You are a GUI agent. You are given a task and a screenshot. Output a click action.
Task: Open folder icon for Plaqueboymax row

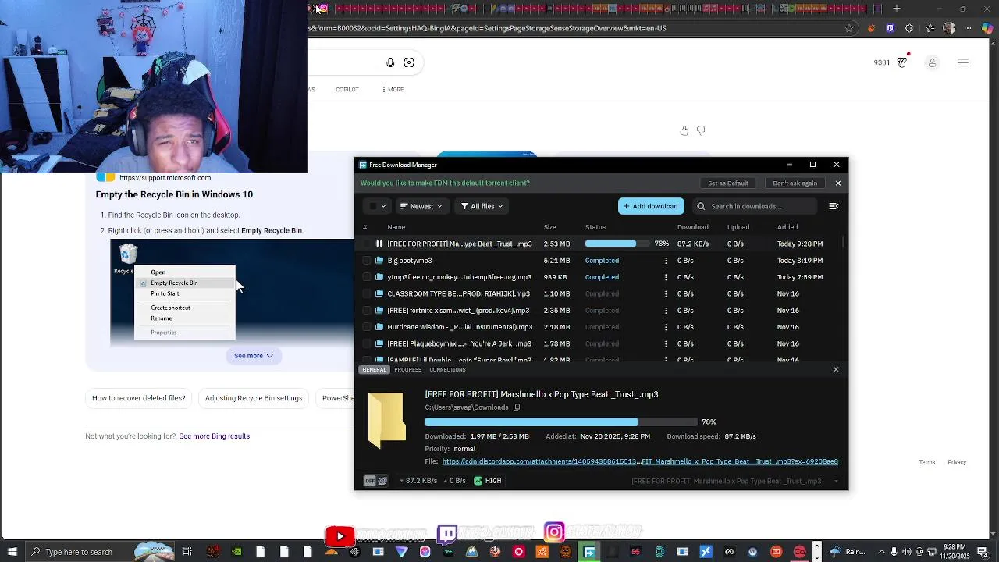click(x=379, y=343)
